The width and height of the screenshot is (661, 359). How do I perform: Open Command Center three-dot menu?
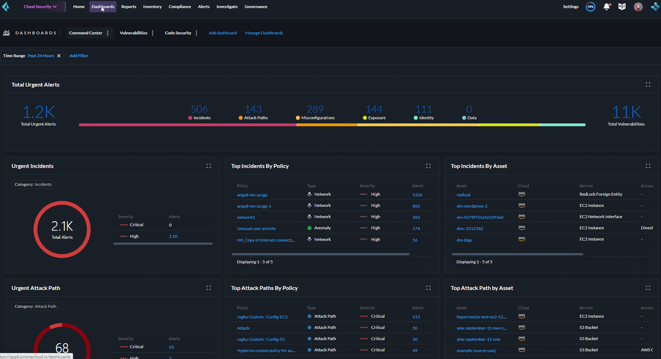click(108, 33)
